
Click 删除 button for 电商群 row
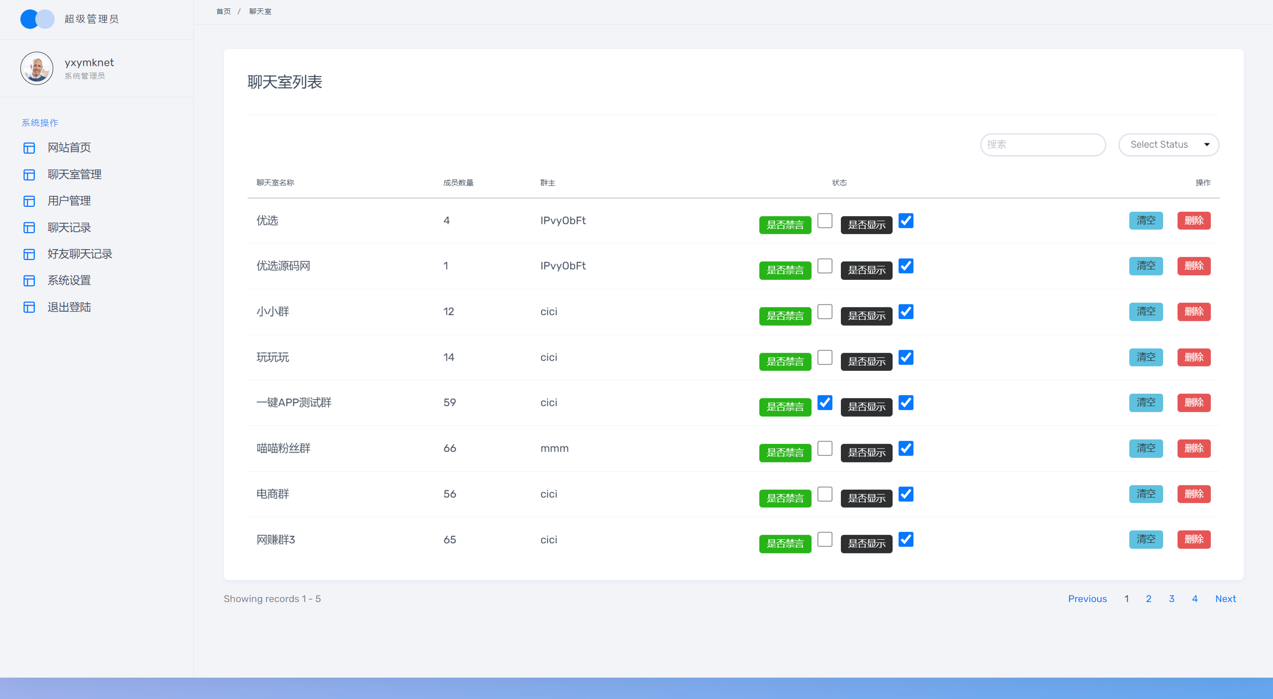point(1194,494)
